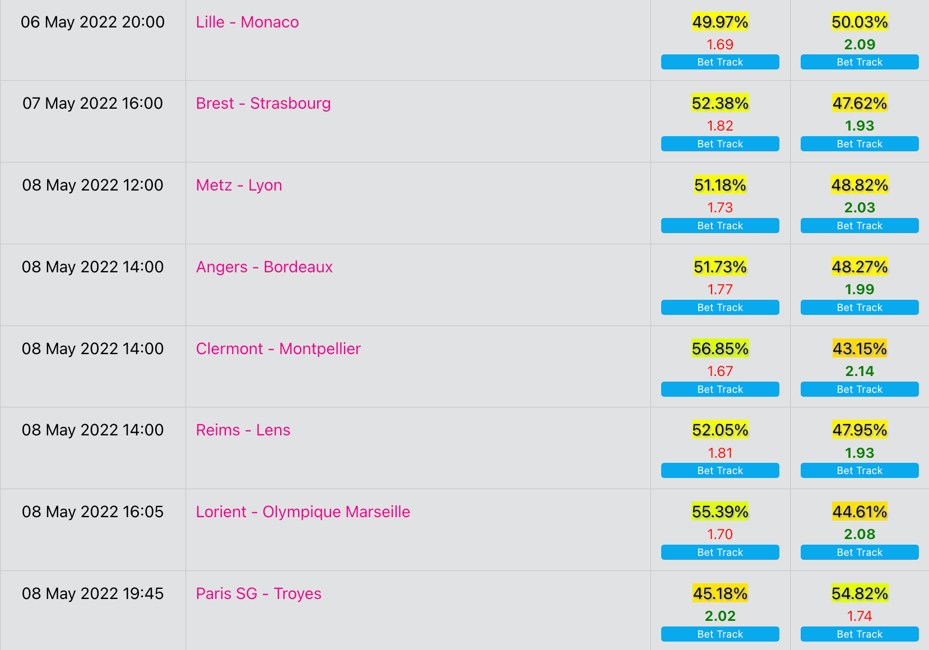929x650 pixels.
Task: Open the Lille - Monaco match link
Action: [247, 22]
